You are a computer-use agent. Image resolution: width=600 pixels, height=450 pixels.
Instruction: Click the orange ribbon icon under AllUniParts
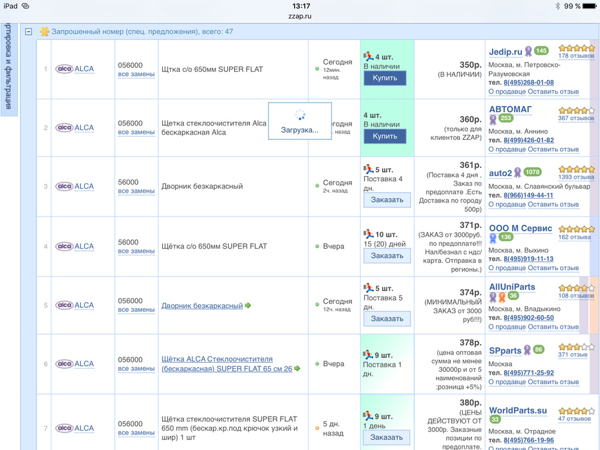point(501,297)
